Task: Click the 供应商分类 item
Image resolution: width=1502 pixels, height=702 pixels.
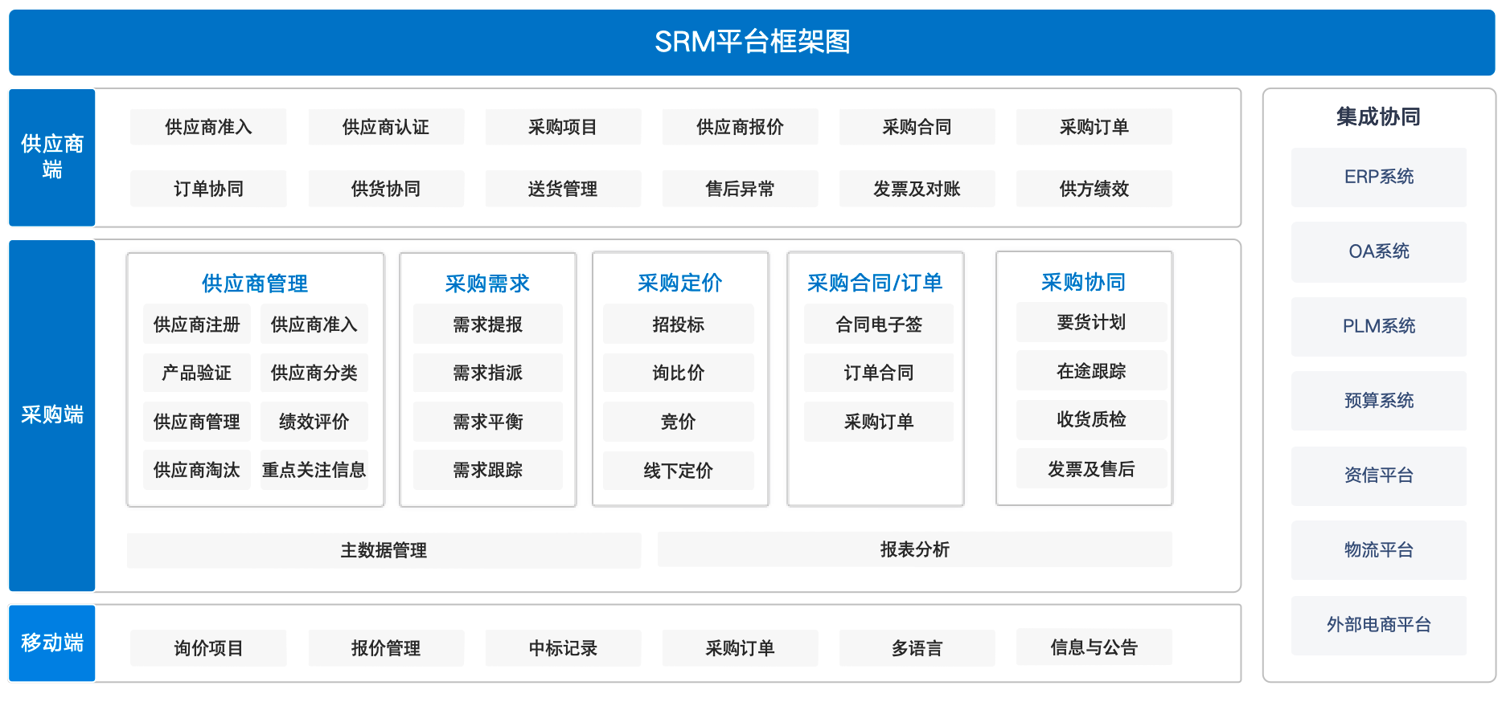Action: point(314,373)
